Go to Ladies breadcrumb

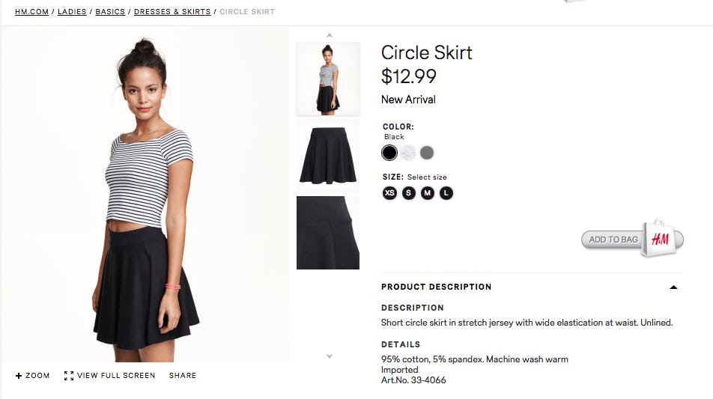72,12
